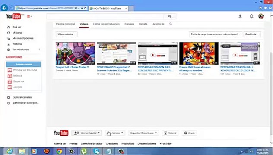Open the account avatar menu
273x155 pixels.
coord(261,16)
